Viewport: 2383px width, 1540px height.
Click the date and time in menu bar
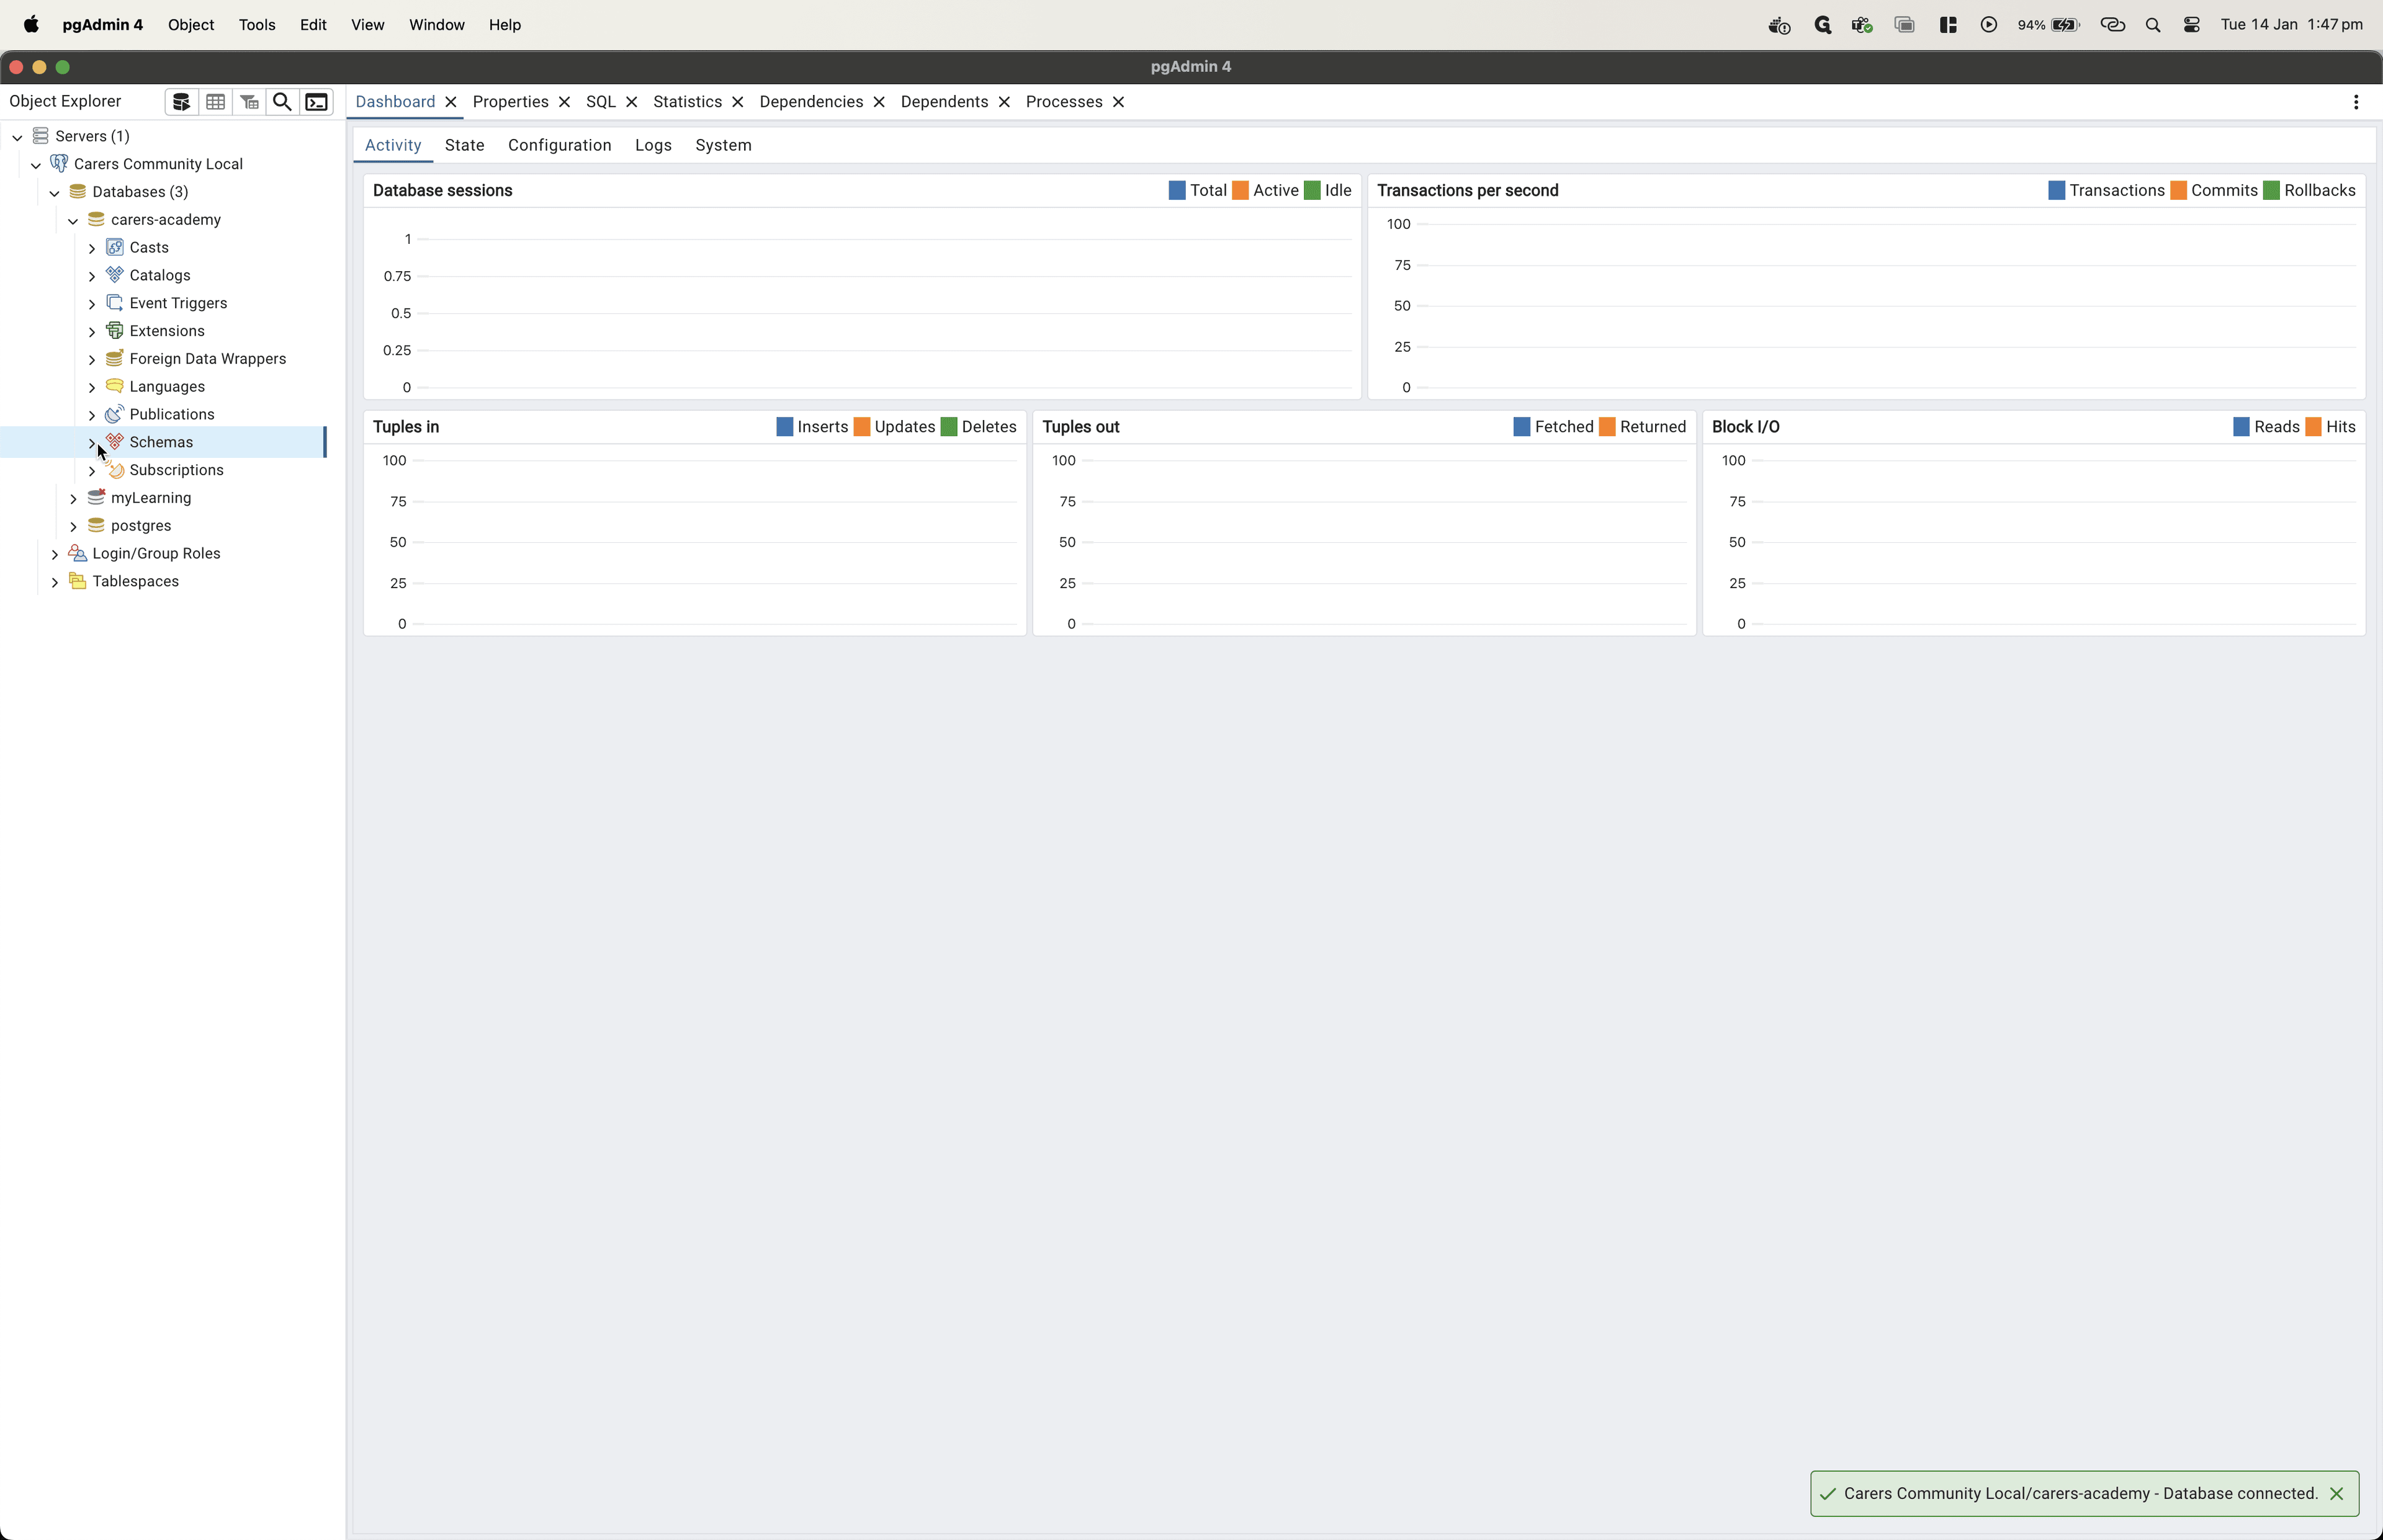2292,25
